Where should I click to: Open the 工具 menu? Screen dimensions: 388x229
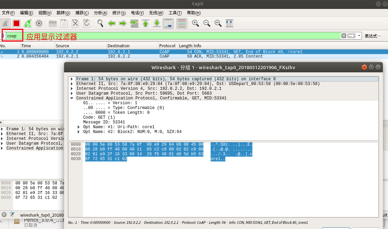click(x=175, y=13)
